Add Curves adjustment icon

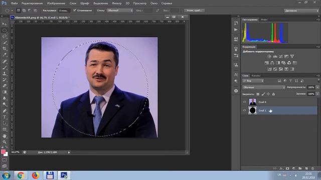[x=281, y=56]
